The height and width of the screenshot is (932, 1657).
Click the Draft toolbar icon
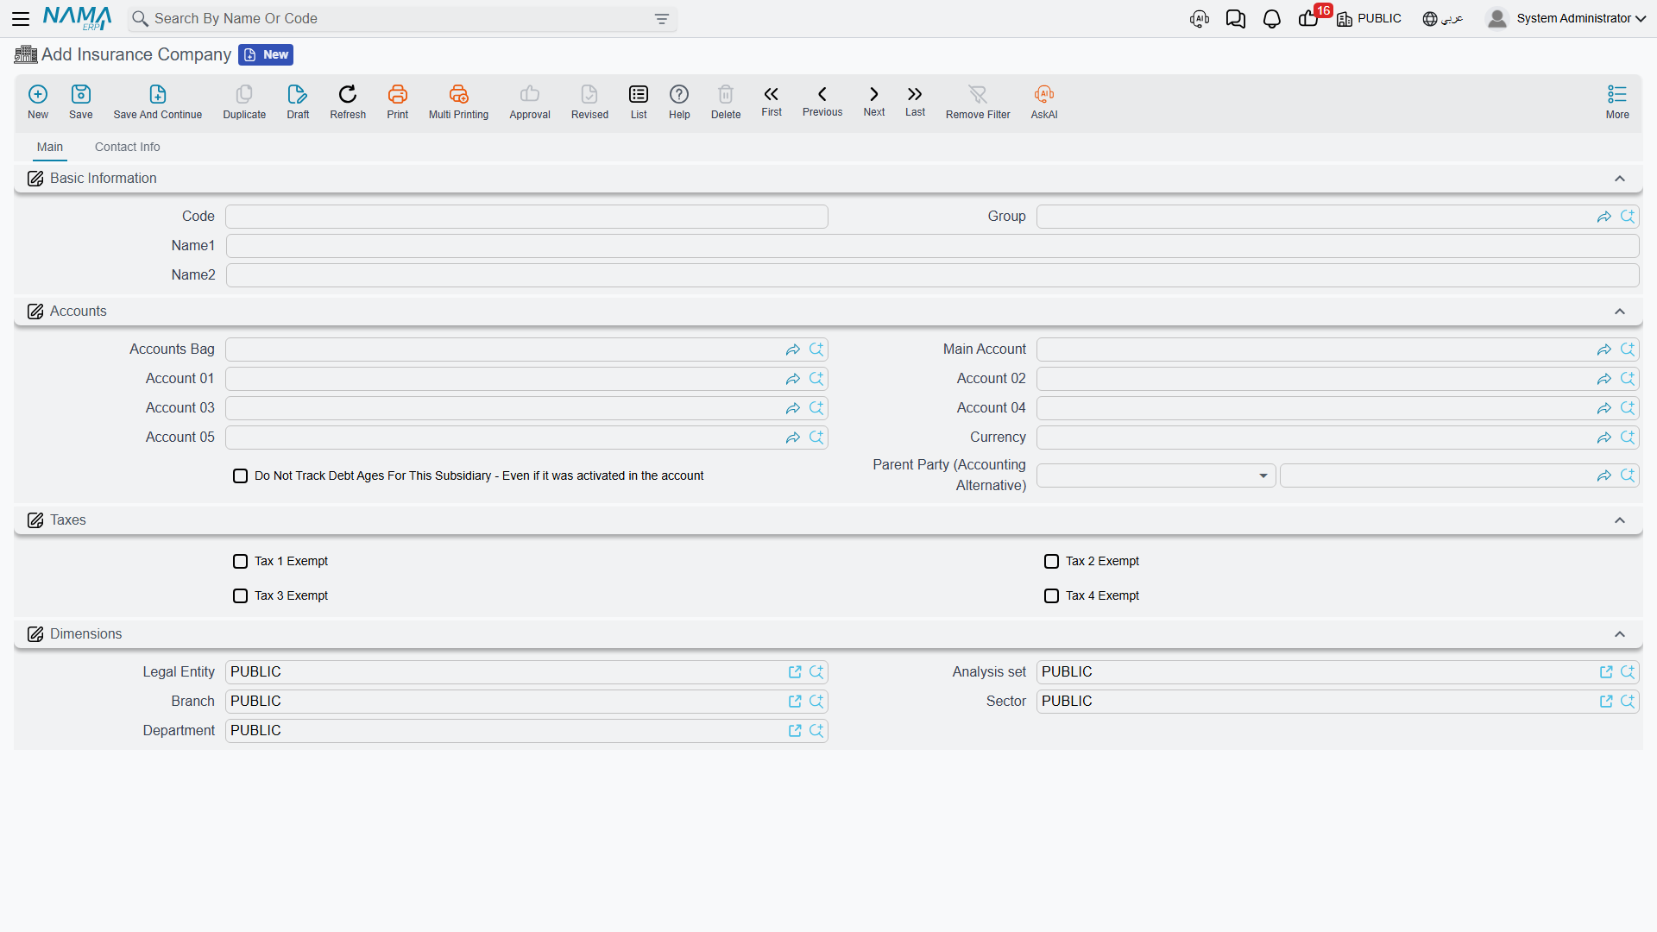pos(298,102)
